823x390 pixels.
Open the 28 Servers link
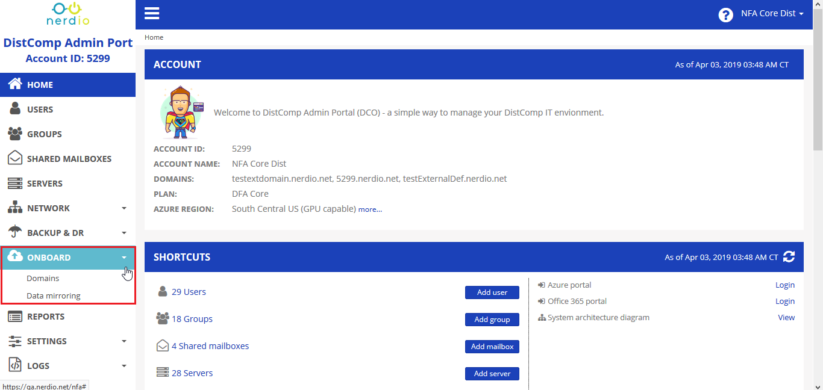click(x=192, y=373)
